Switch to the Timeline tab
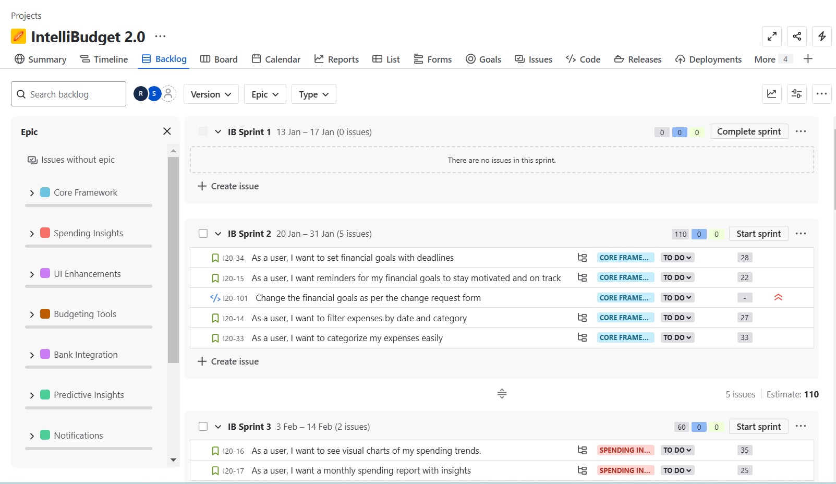 [104, 59]
